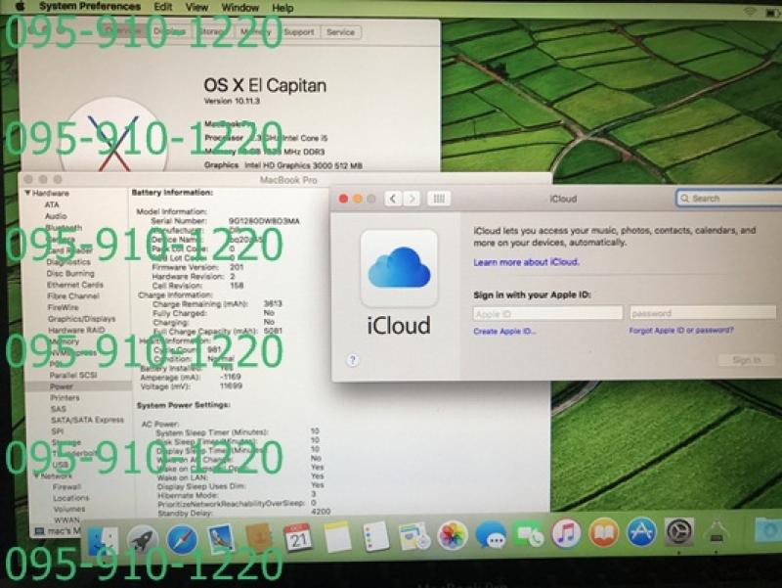
Task: Select Ethernet Cards in Hardware list
Action: 75,285
